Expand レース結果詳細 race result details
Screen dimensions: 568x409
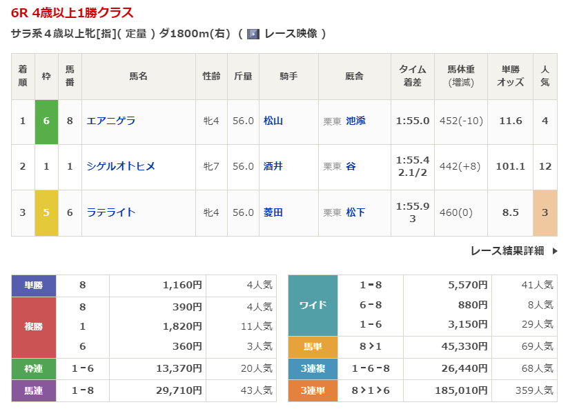(x=507, y=251)
